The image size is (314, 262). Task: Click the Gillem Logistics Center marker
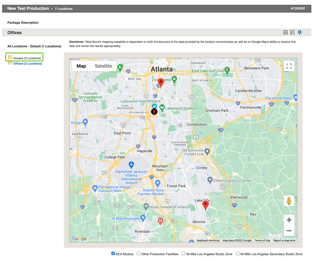tap(210, 180)
